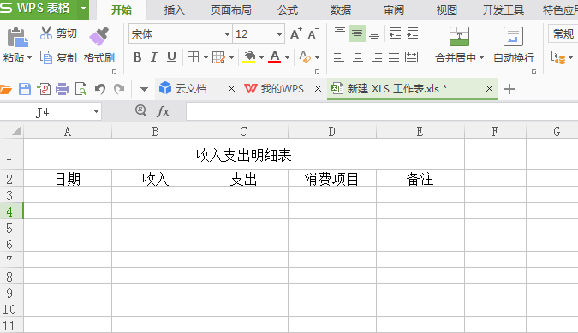Open print preview

tap(81, 89)
